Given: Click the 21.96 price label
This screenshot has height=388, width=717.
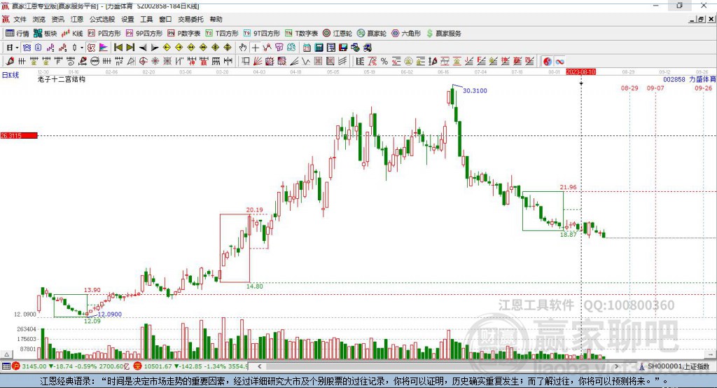Looking at the screenshot, I should tap(568, 187).
